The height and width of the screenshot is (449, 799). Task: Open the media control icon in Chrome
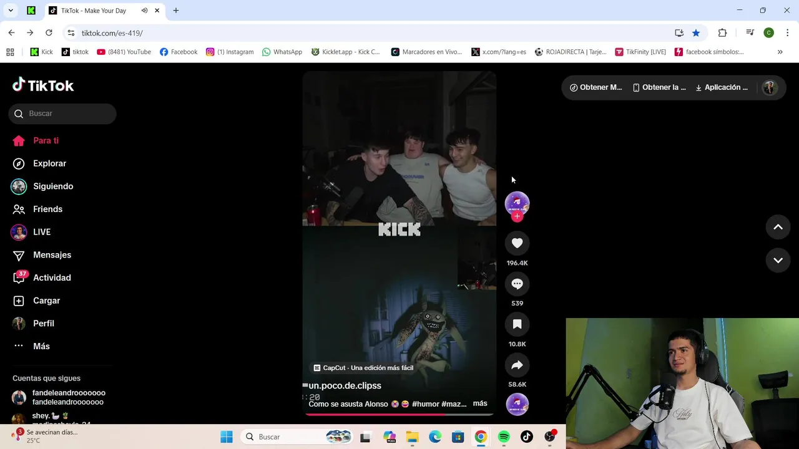[x=750, y=33]
